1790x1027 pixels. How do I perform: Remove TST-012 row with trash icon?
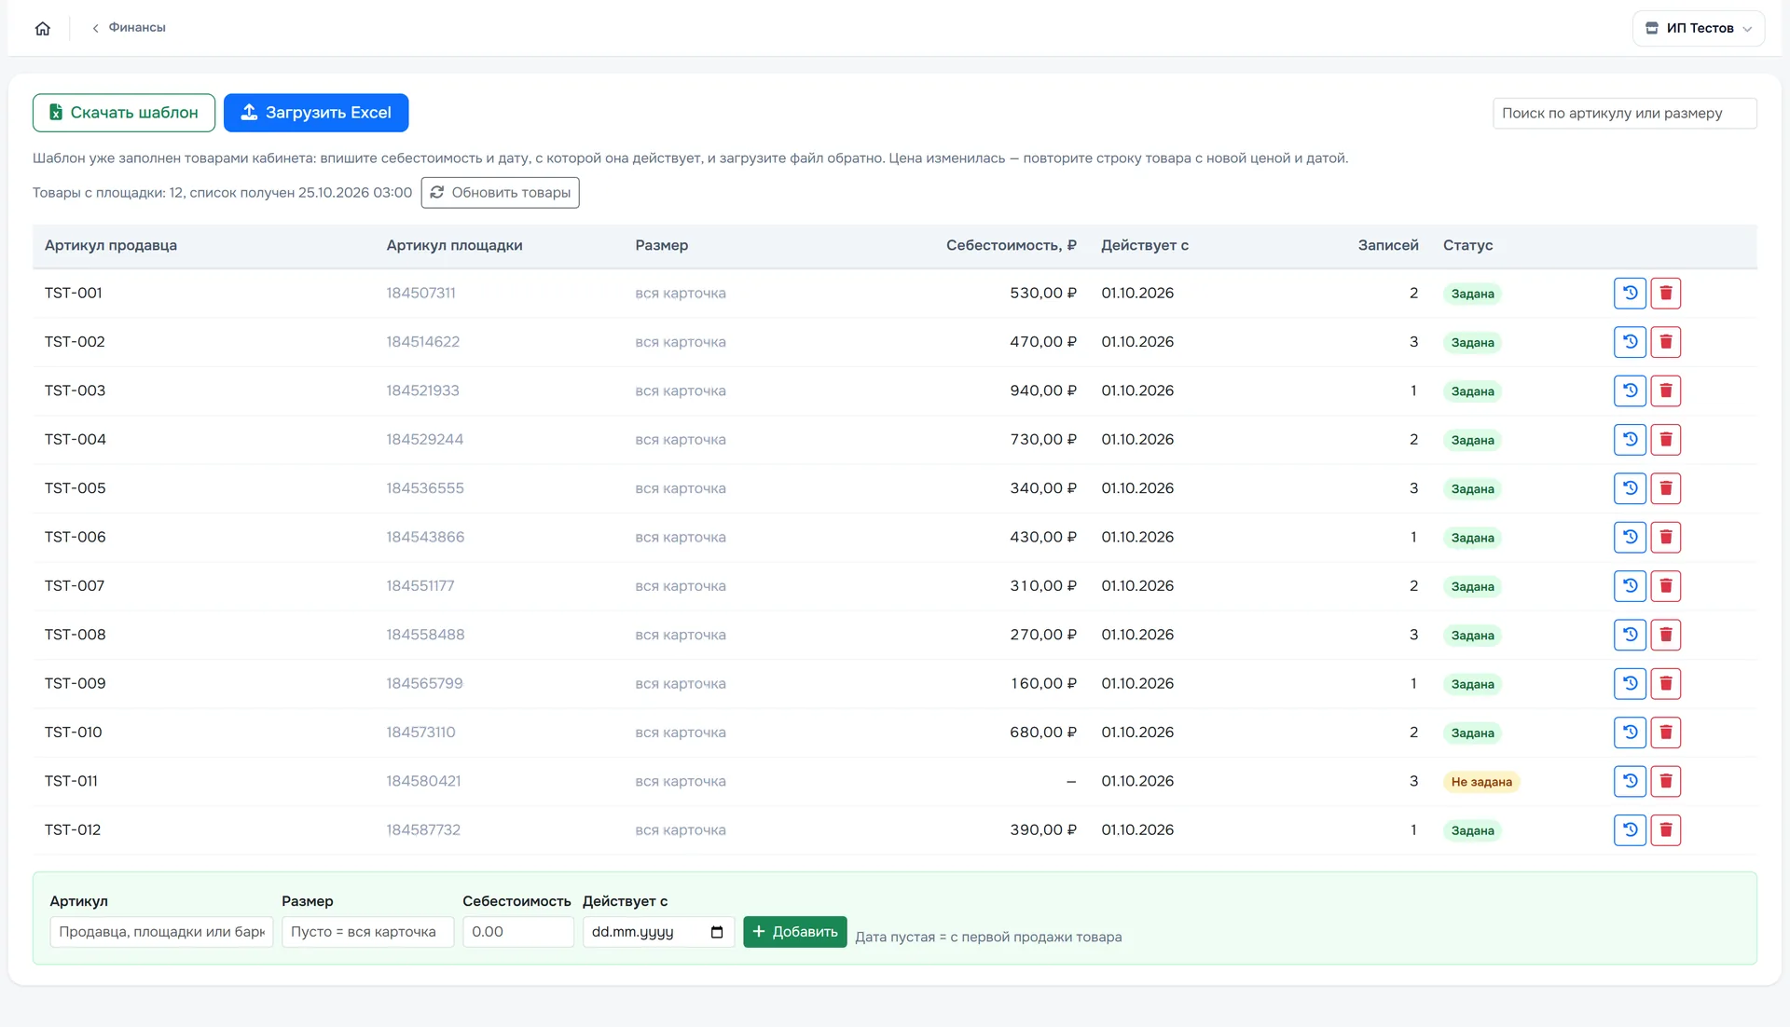tap(1666, 830)
